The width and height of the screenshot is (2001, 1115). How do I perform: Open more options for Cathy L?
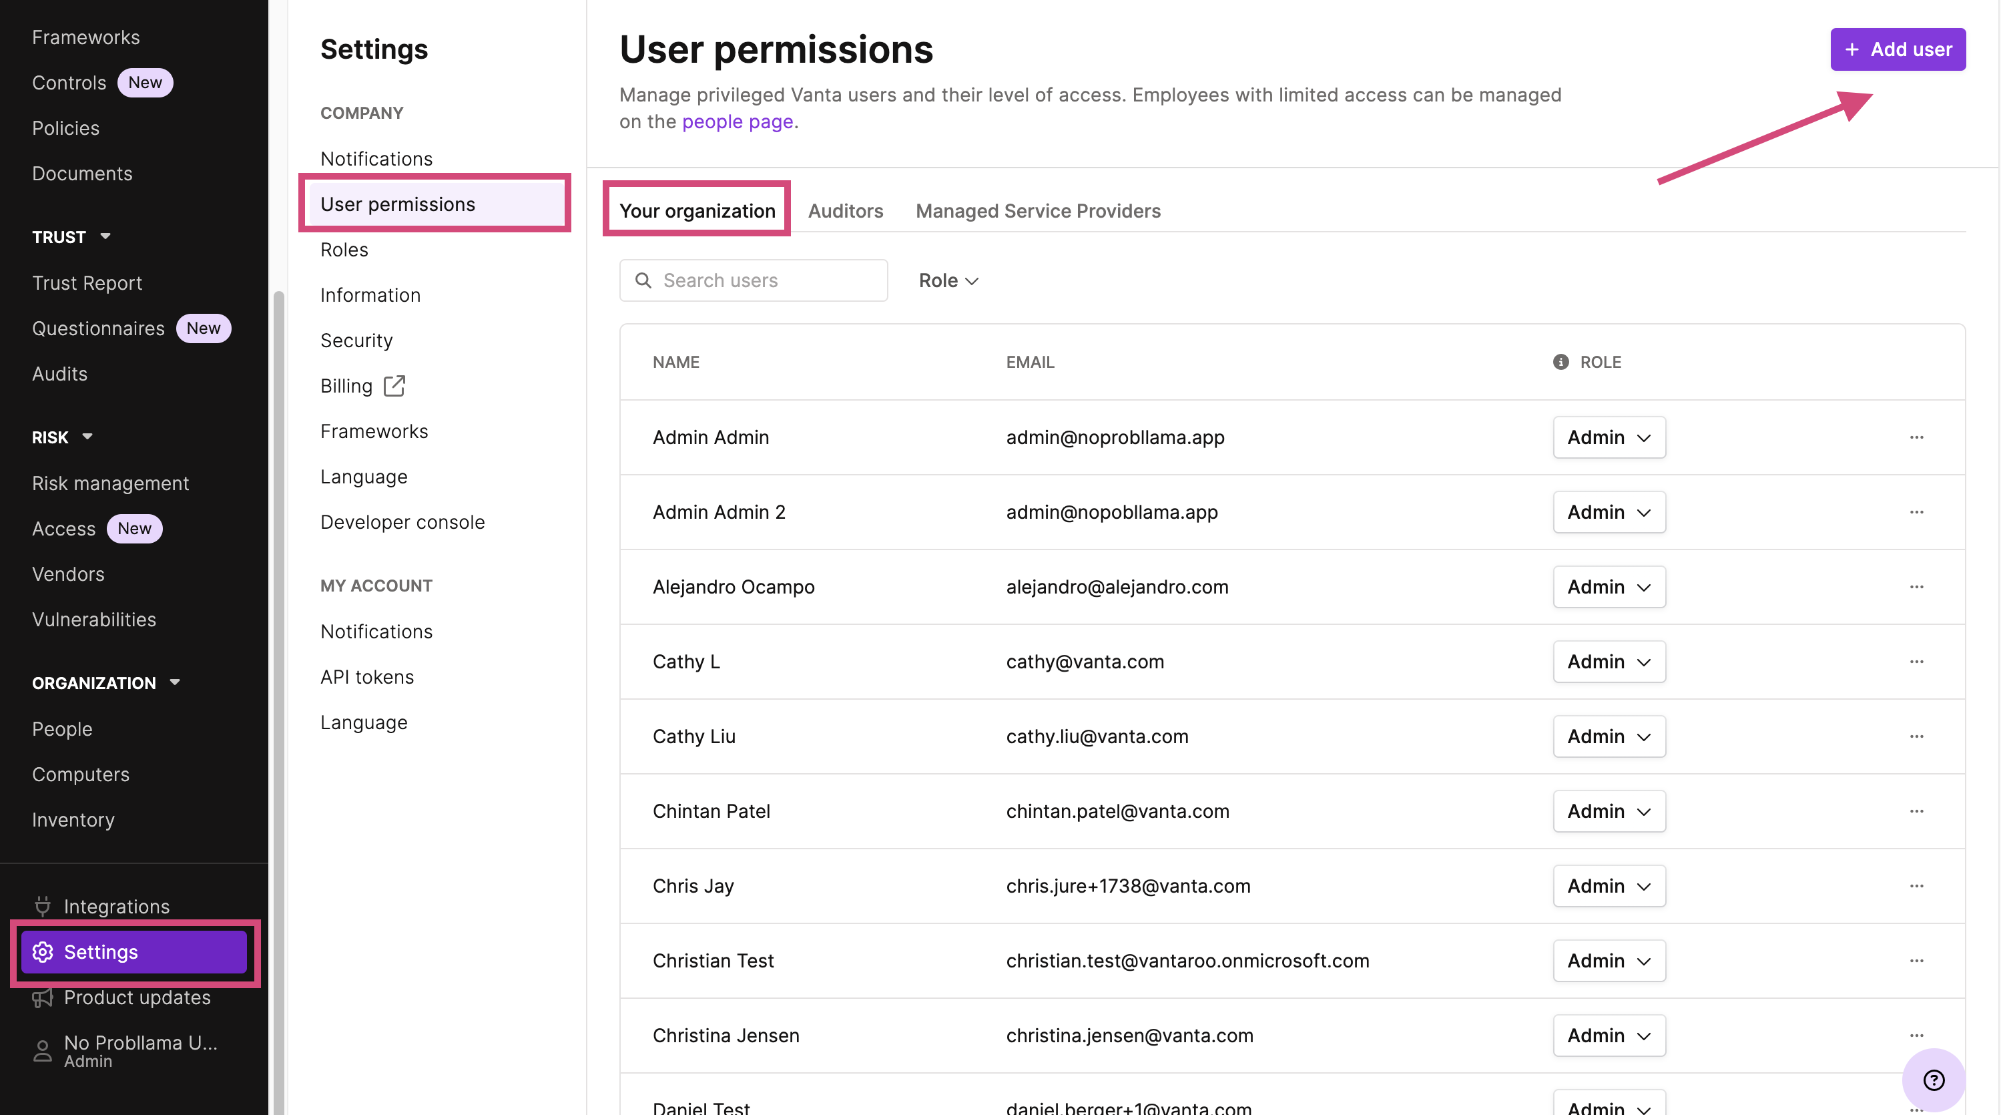coord(1916,662)
